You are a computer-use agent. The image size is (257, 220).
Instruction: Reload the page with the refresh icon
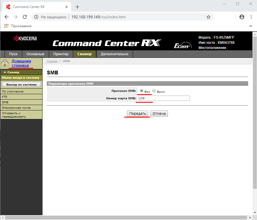(25, 17)
